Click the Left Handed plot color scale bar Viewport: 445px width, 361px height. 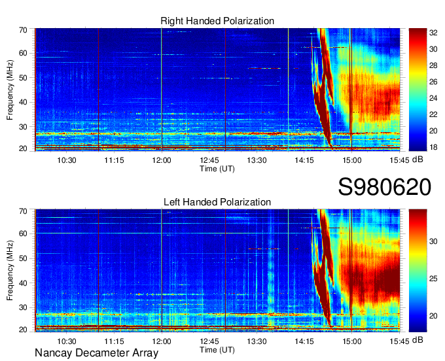[418, 271]
